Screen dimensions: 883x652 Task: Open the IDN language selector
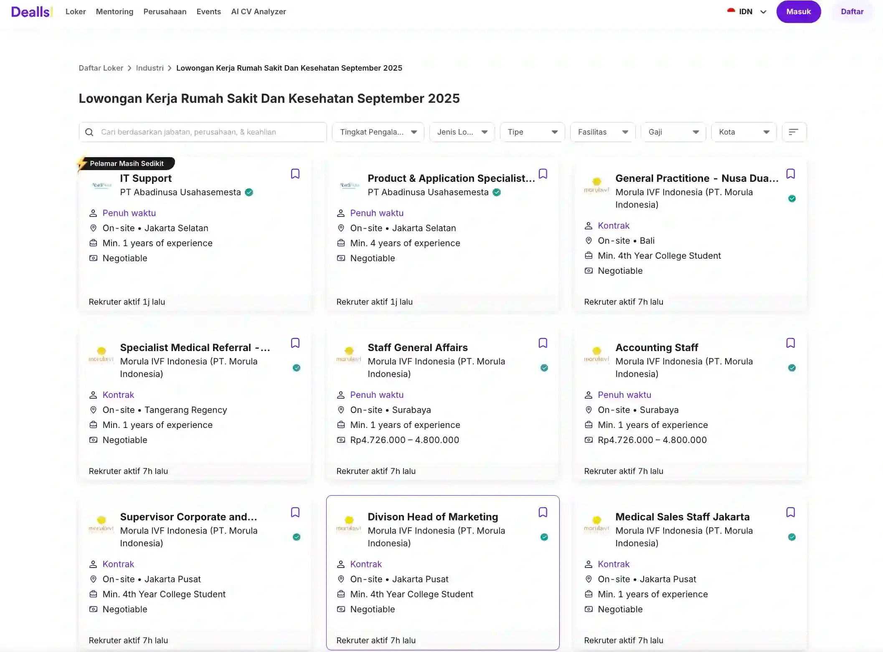(747, 12)
